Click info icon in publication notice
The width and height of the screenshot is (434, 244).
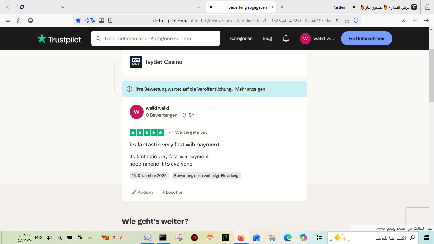(x=129, y=89)
